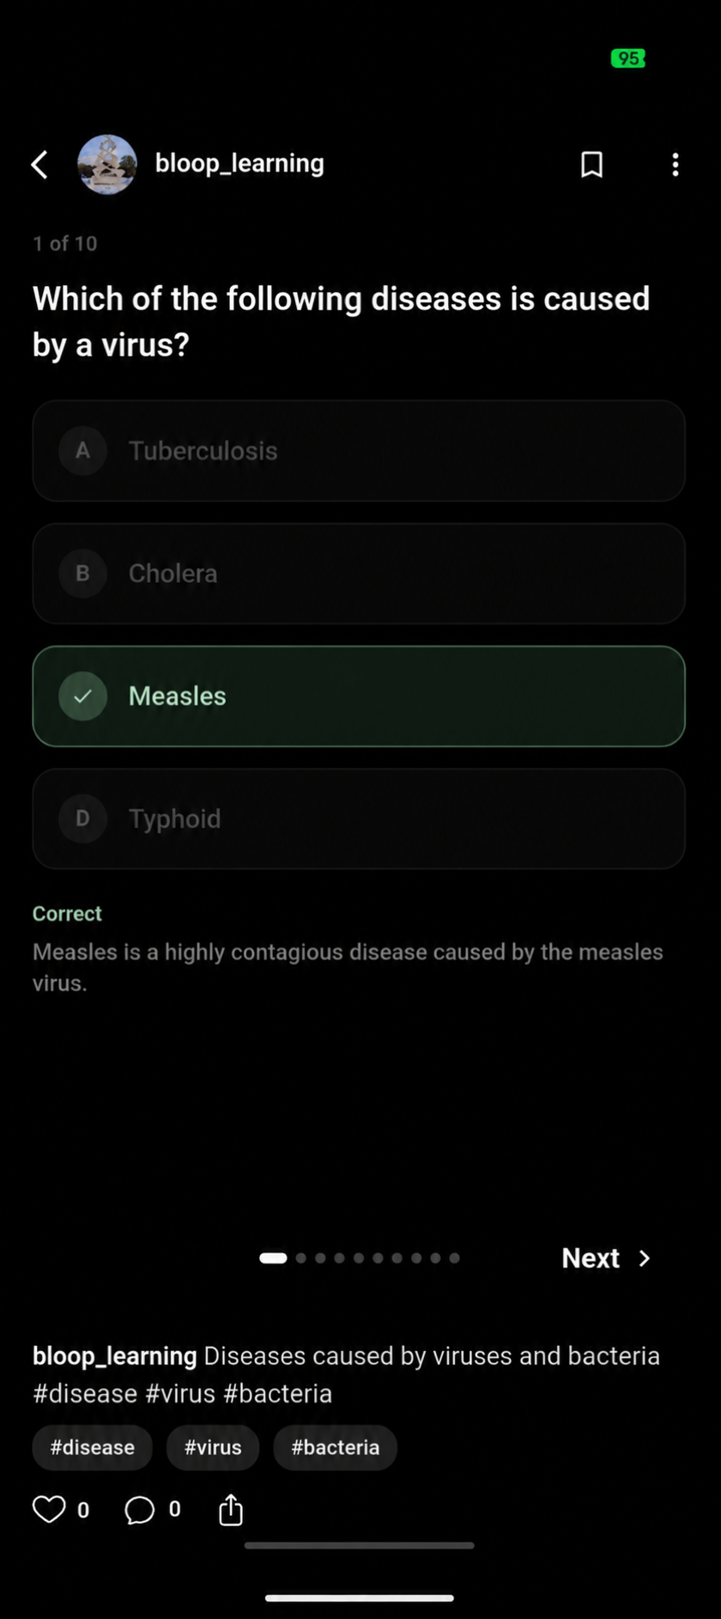Image resolution: width=721 pixels, height=1619 pixels.
Task: Click the Next chevron arrow
Action: (645, 1258)
